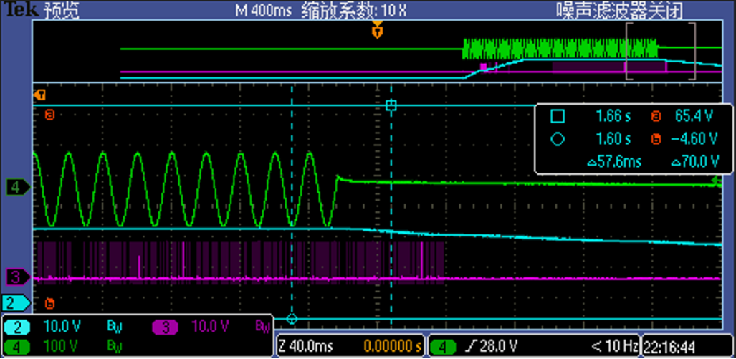This screenshot has height=359, width=736.
Task: Select the channel 4 ground marker
Action: tap(17, 188)
